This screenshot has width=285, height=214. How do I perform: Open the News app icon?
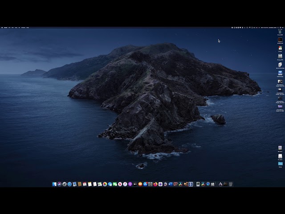click(x=120, y=184)
